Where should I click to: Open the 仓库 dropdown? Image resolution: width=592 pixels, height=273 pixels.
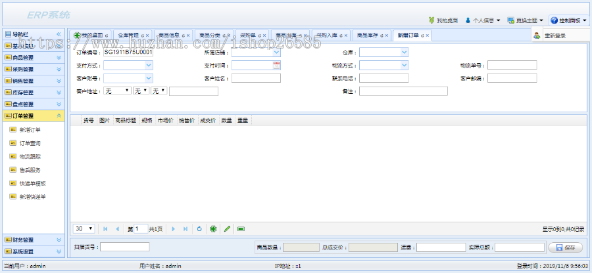click(404, 52)
